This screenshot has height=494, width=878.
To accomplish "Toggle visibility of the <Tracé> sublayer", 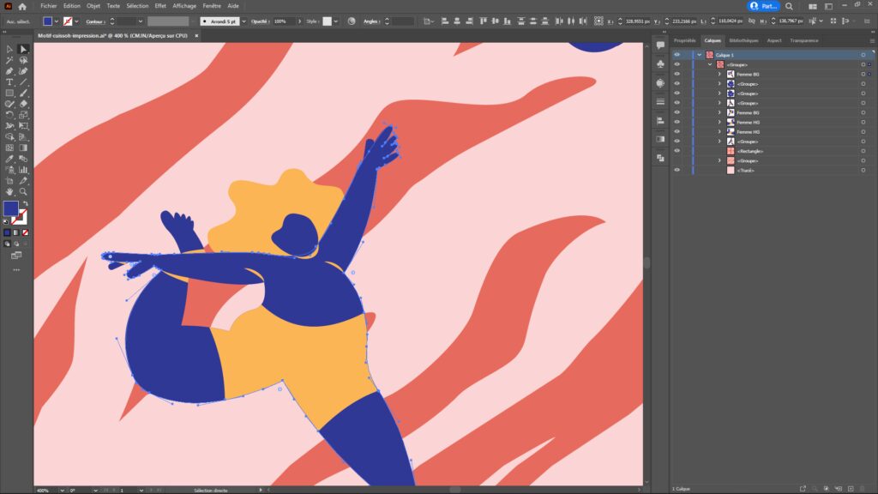I will click(677, 171).
